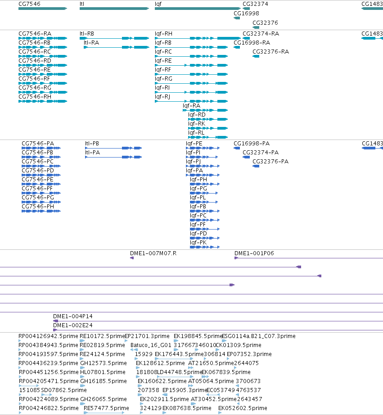Select EST RE57477.5prime

(x=106, y=408)
